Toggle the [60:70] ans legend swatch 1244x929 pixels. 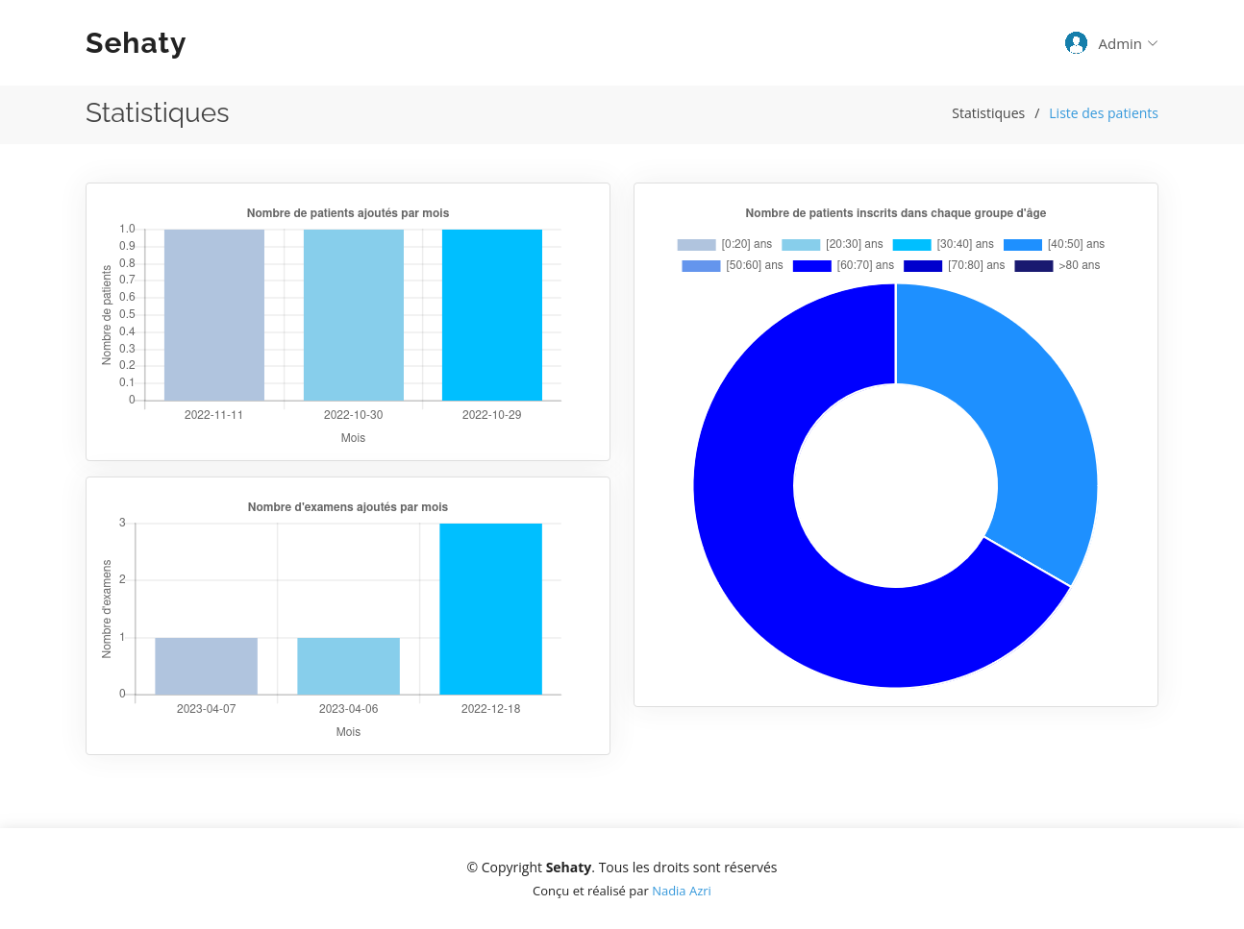(811, 266)
